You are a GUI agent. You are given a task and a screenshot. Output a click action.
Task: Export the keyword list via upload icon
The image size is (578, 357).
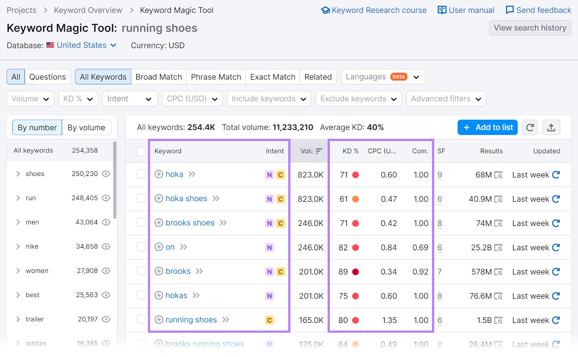coord(551,127)
